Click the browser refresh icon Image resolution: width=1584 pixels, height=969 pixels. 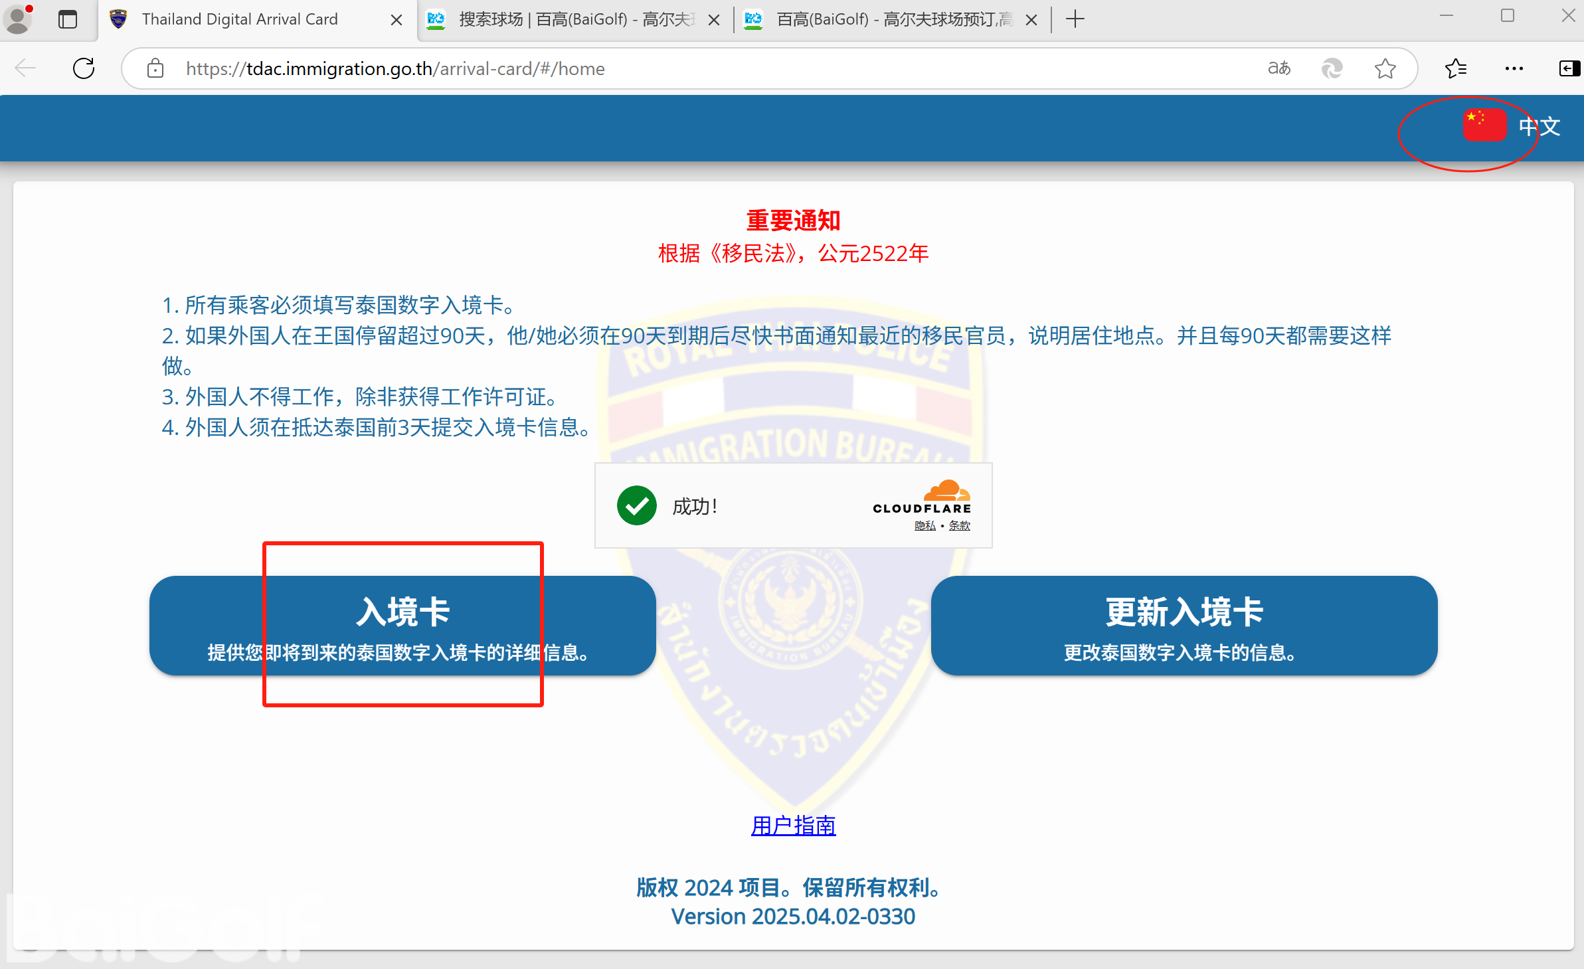coord(84,68)
